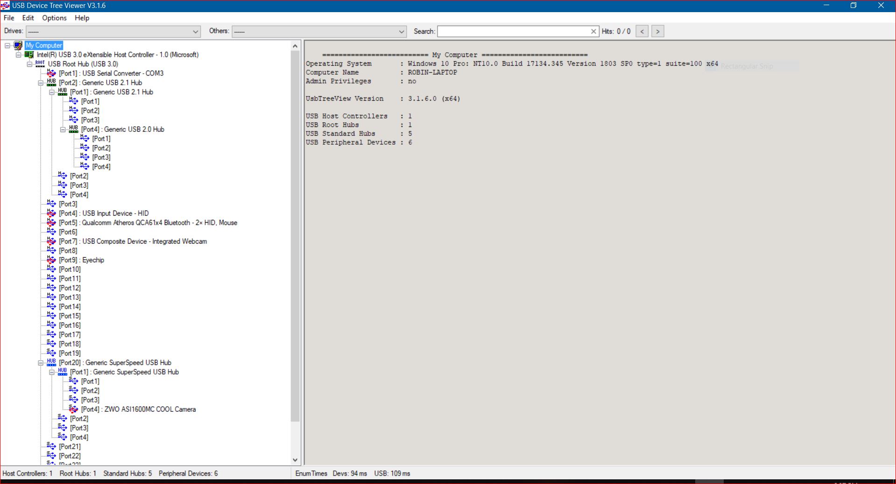Select 'USB Composite Device - Integrated Webcam' row
Screen dimensions: 896x484
tap(133, 241)
